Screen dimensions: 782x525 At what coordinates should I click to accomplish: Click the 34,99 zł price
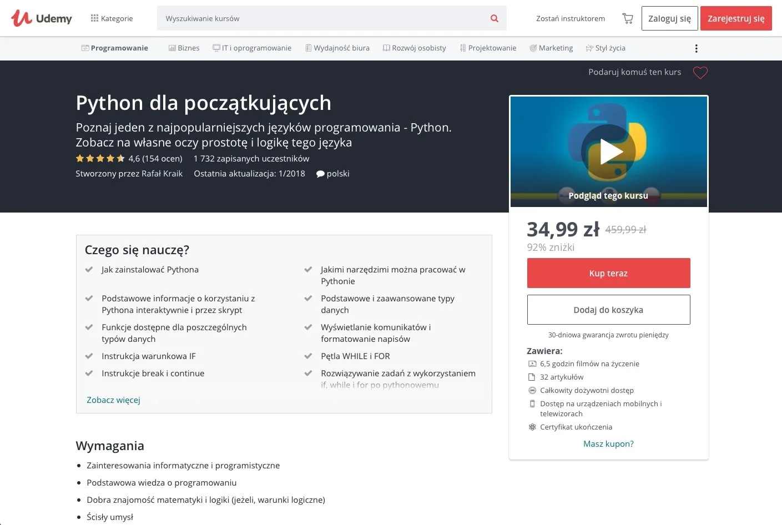(563, 229)
